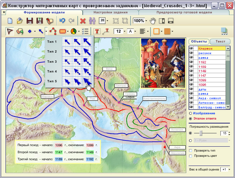Click the image swap arrows icon
Viewport: 235px width, 178px height.
coord(20,31)
